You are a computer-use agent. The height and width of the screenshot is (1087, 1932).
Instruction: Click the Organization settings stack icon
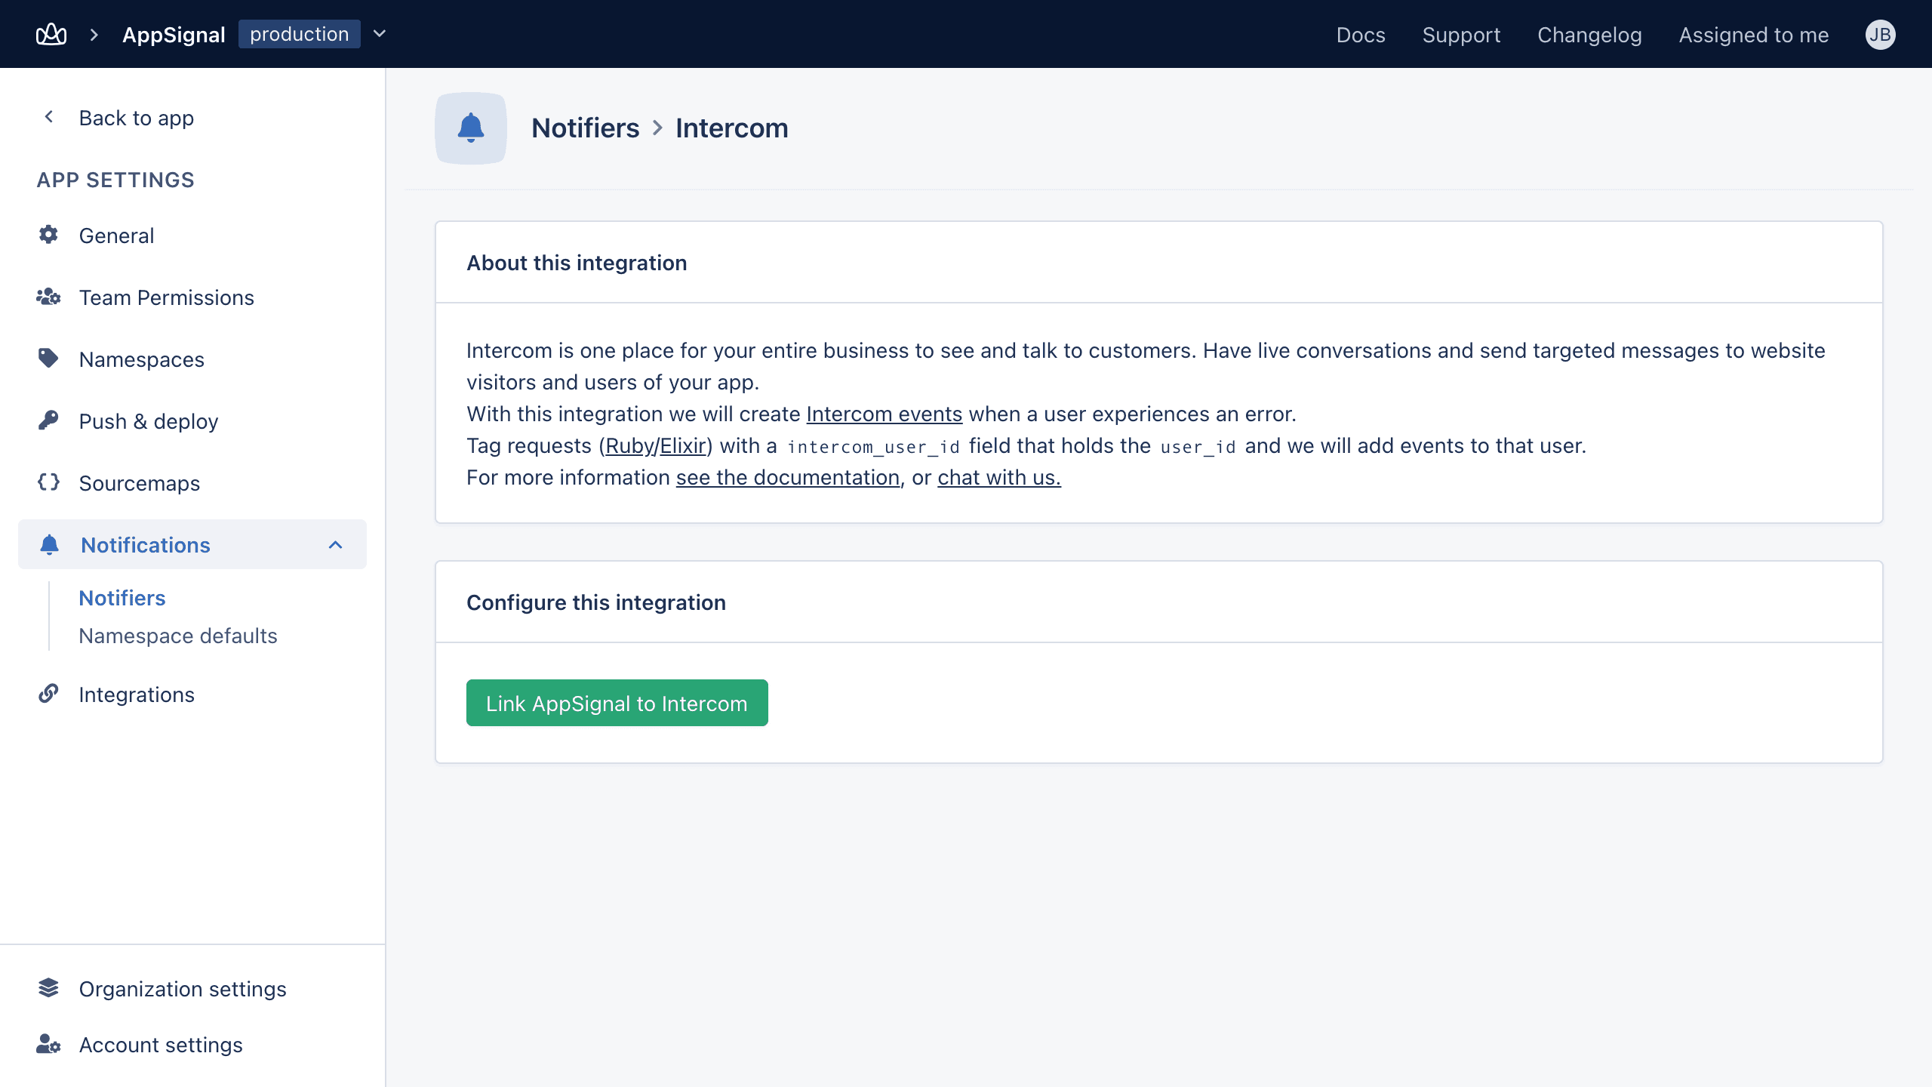tap(49, 989)
